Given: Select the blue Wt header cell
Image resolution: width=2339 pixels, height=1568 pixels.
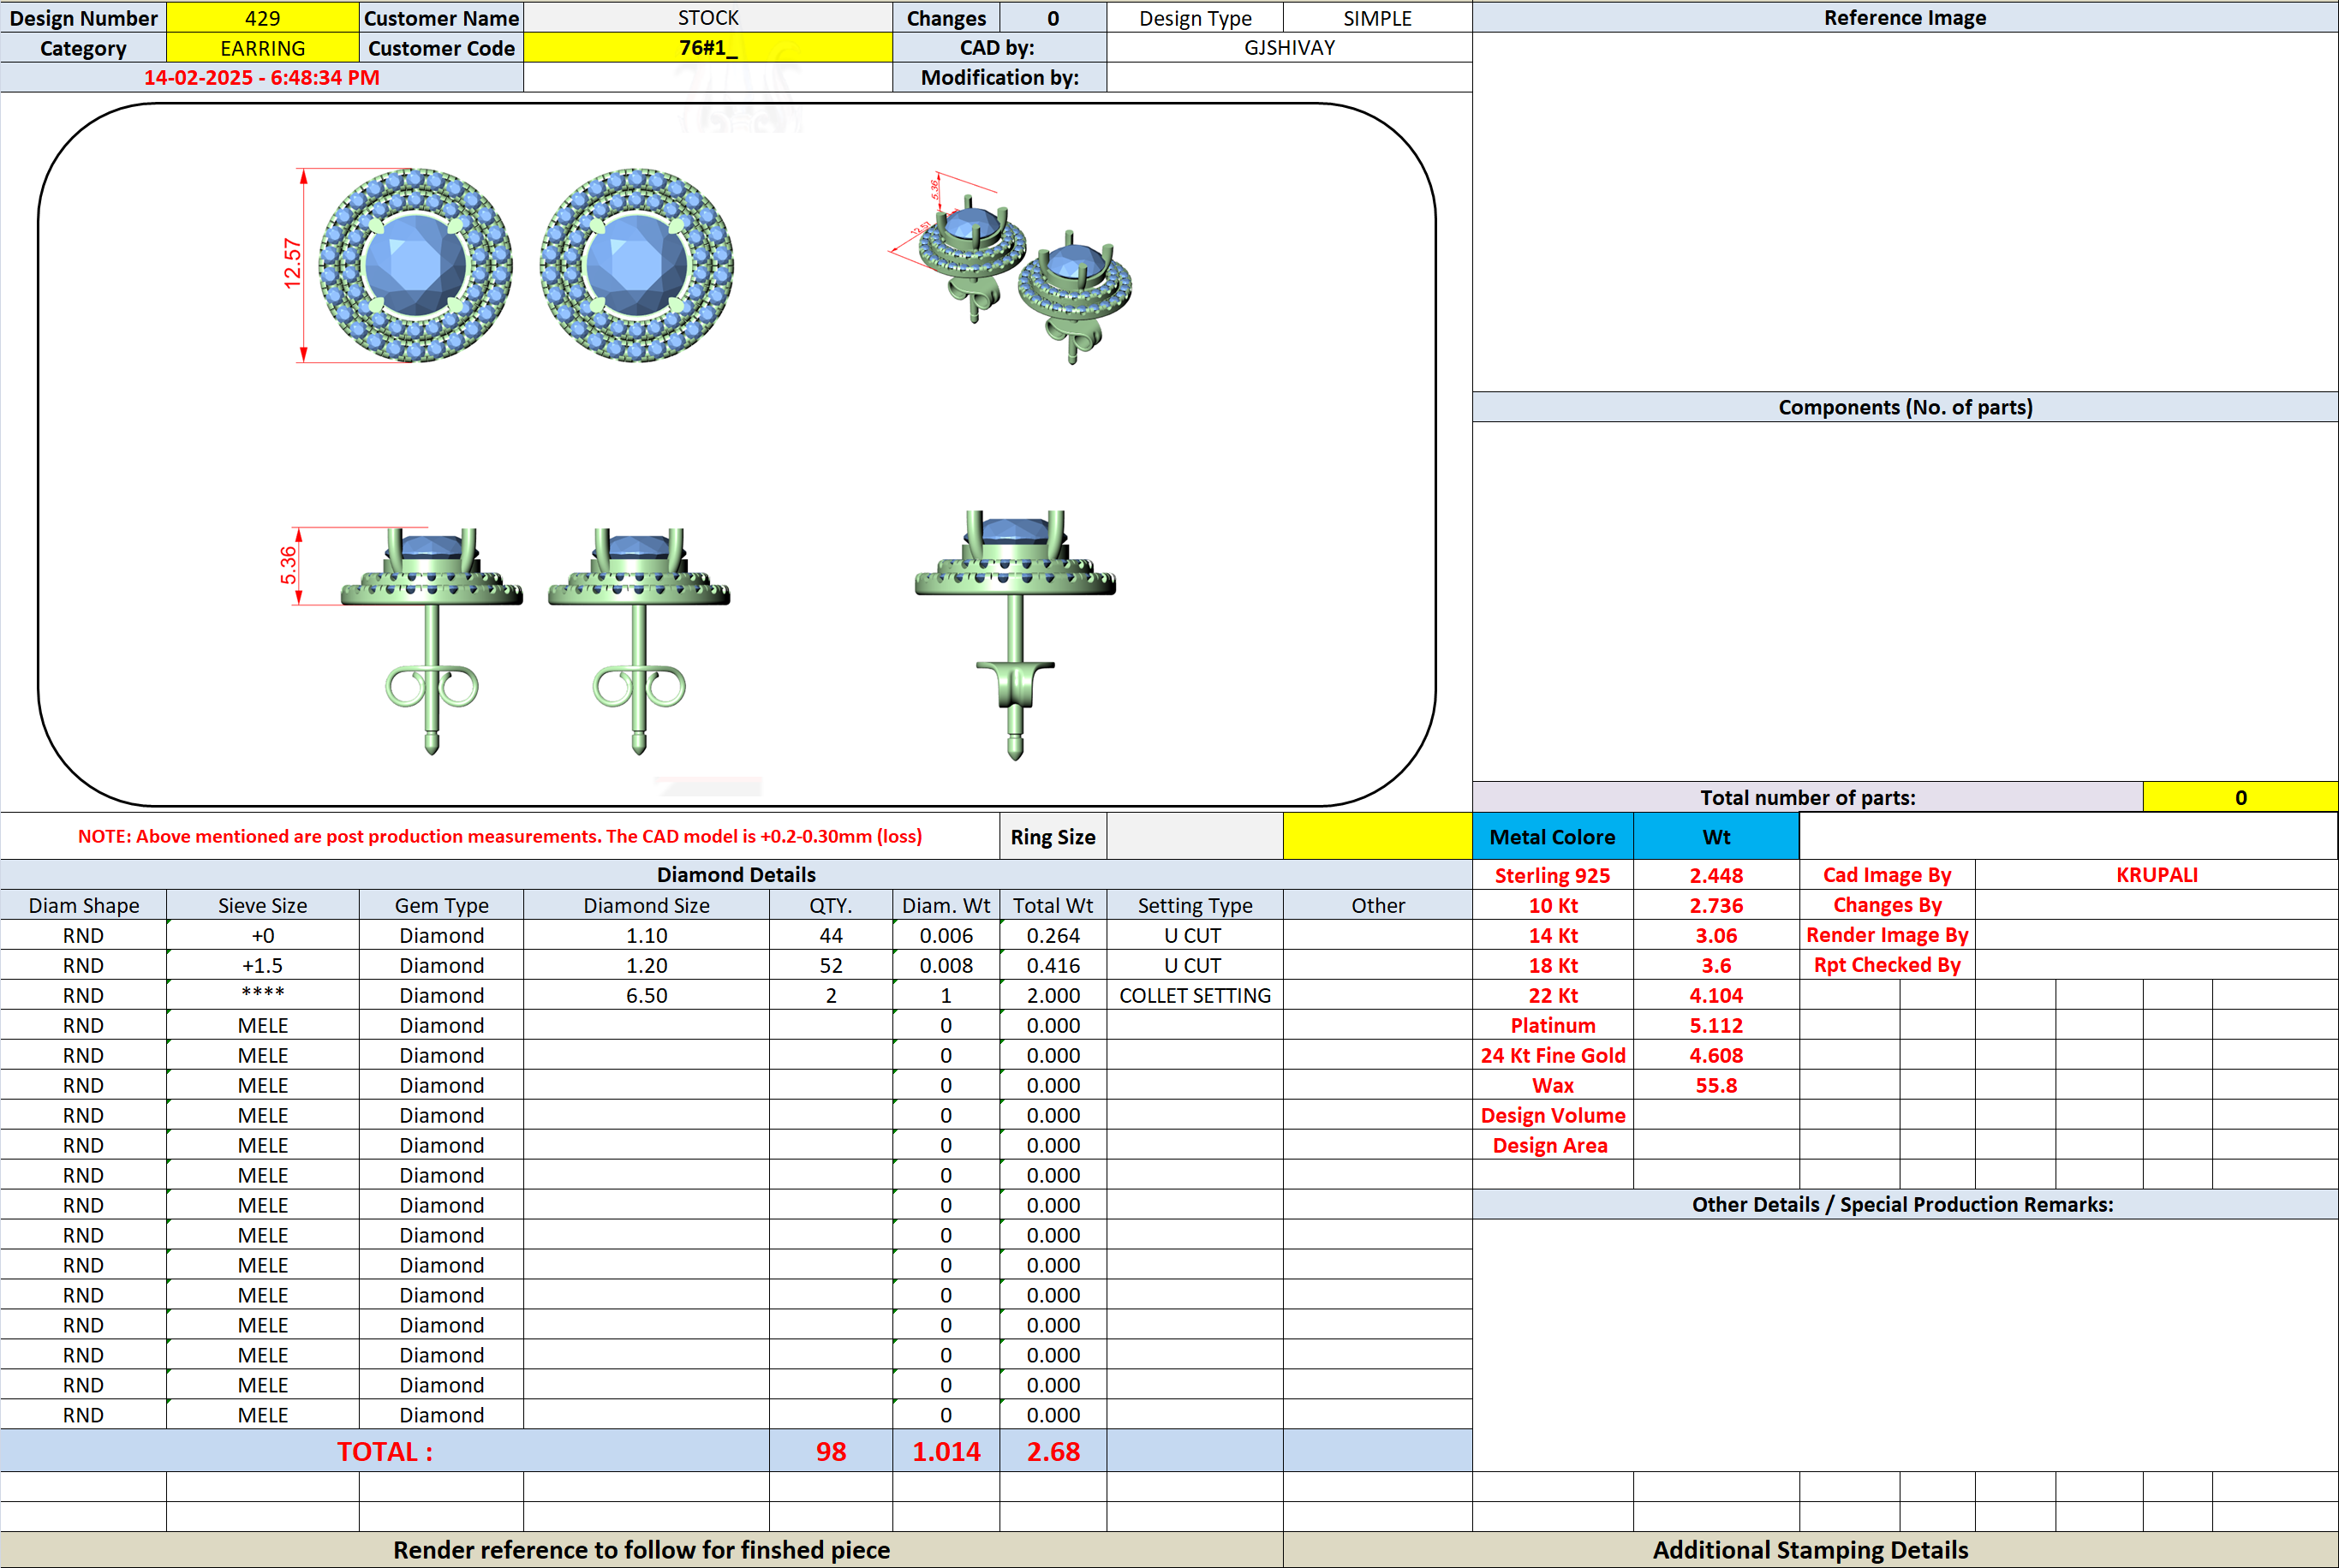Looking at the screenshot, I should pos(1716,837).
